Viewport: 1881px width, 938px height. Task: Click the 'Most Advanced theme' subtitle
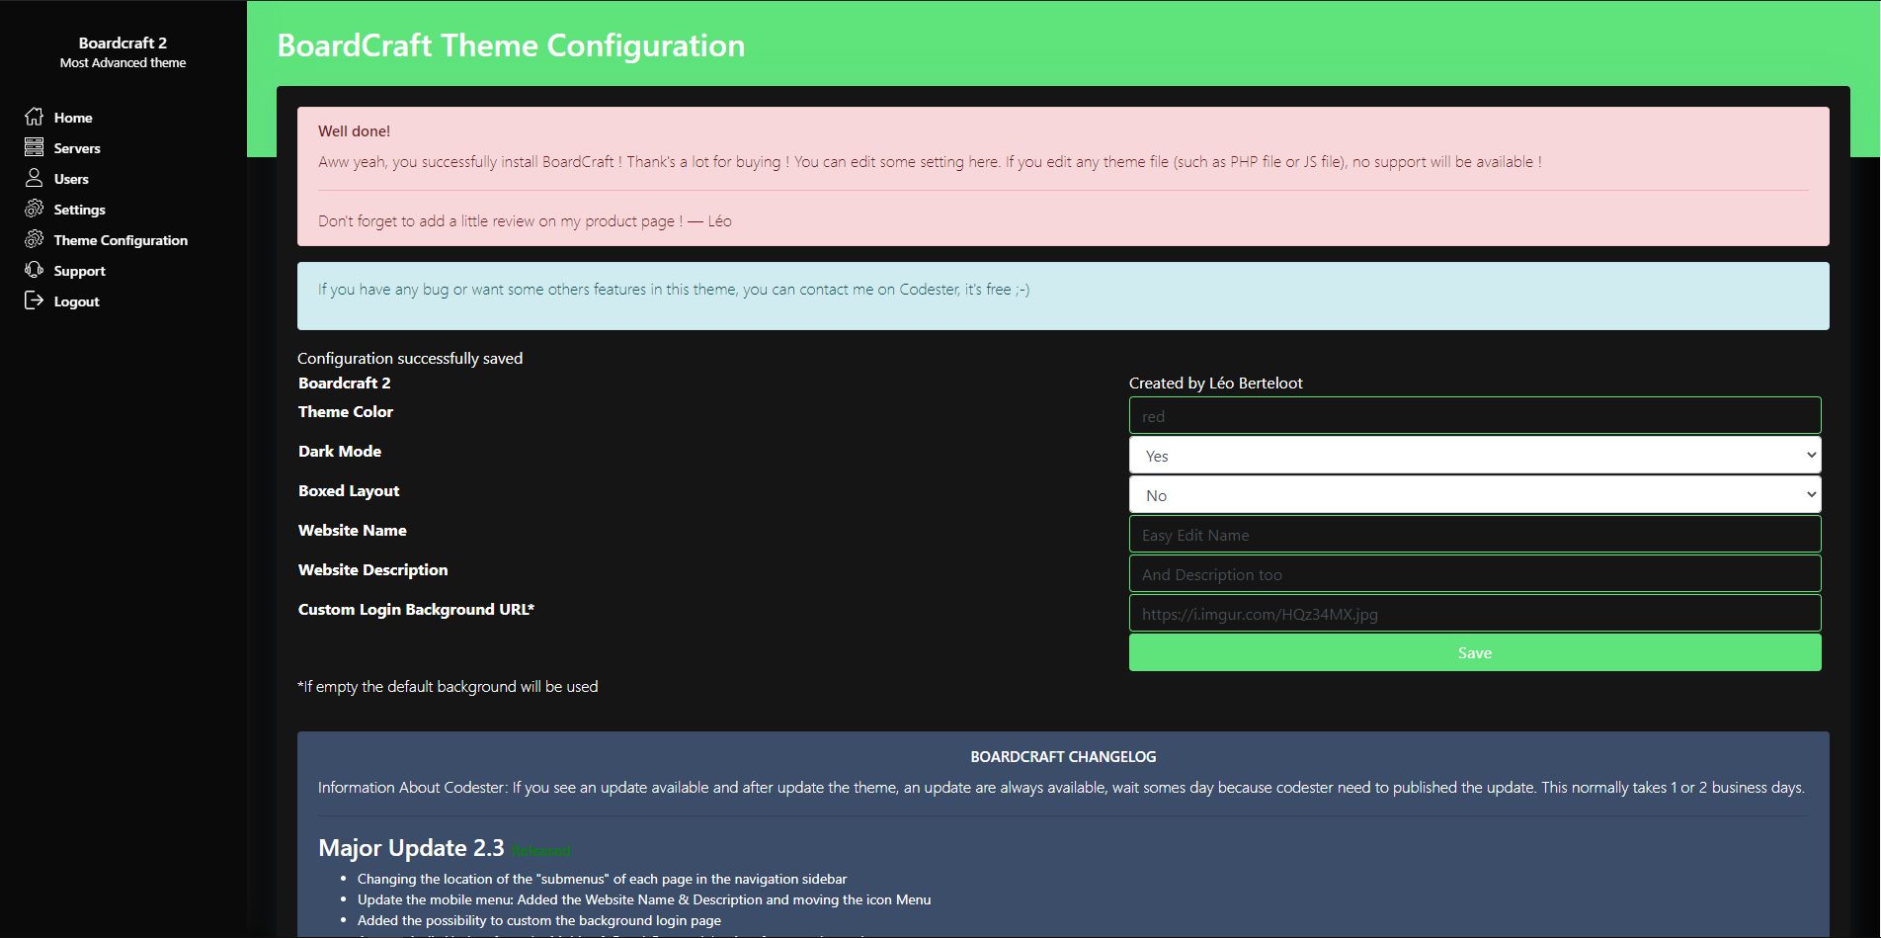click(123, 62)
